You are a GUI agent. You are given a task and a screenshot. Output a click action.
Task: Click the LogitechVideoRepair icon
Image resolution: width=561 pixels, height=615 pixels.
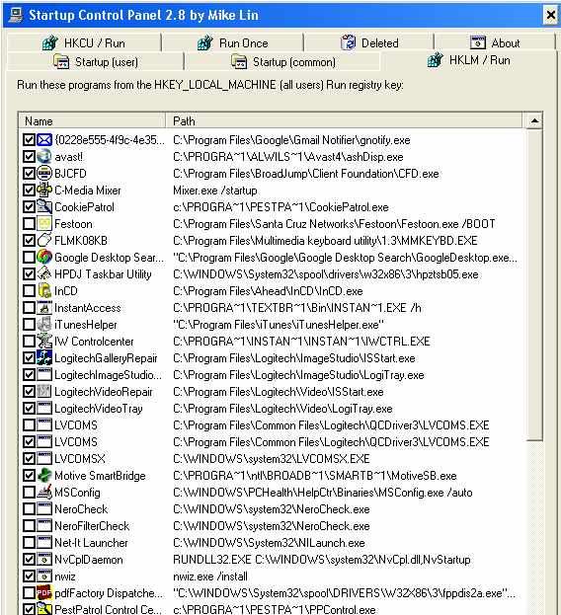click(x=44, y=392)
